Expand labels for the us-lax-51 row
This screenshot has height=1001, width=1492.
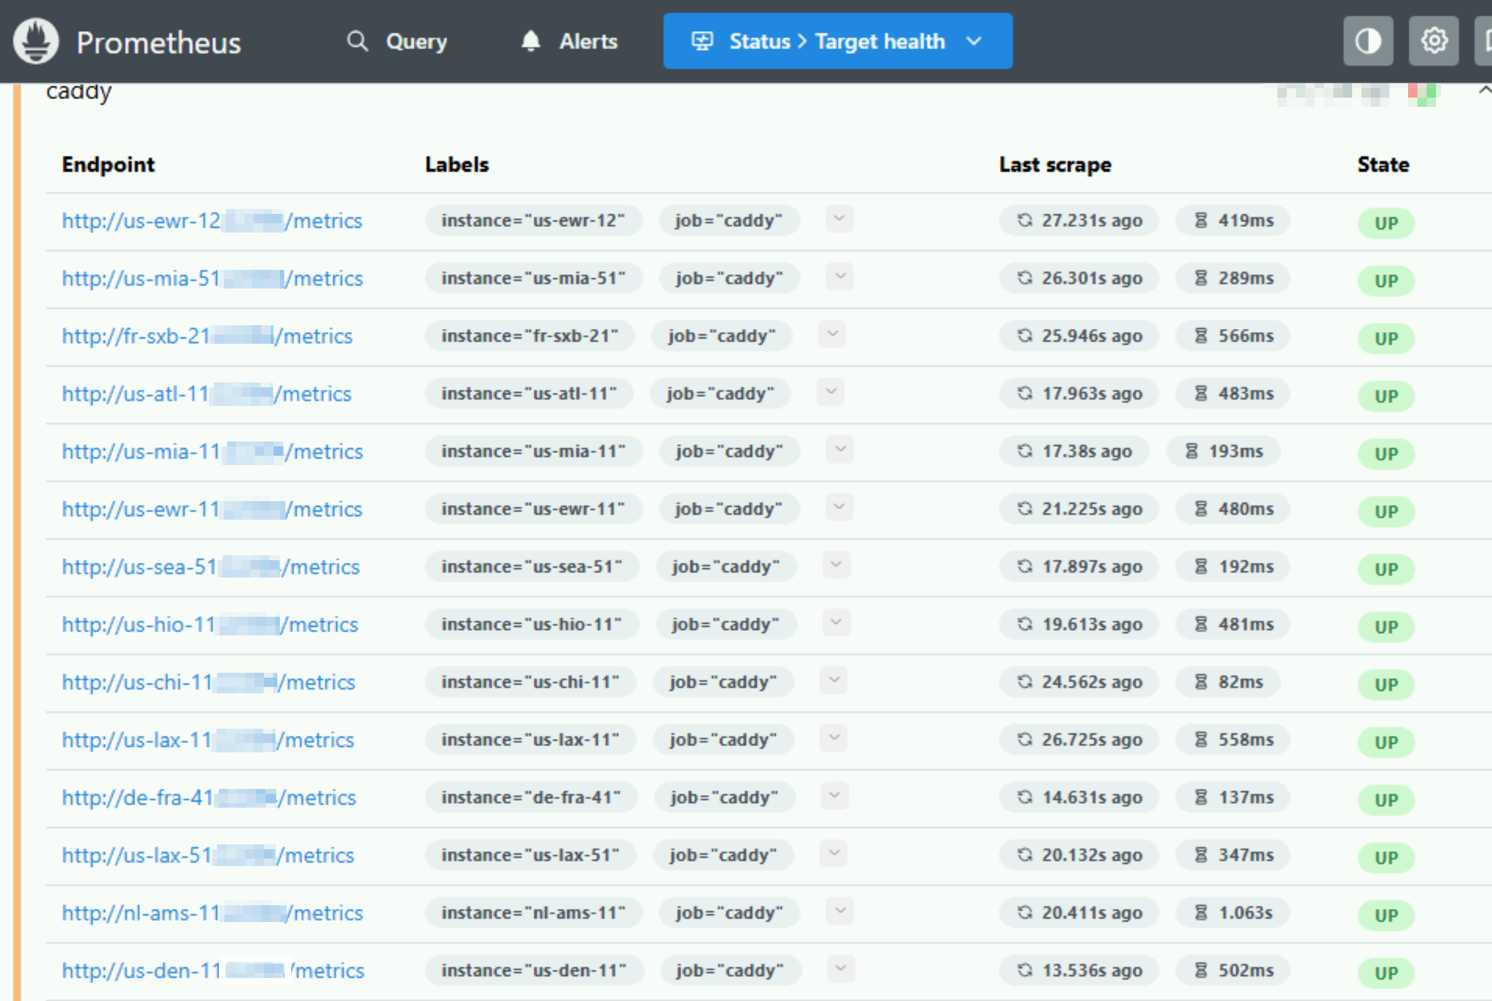[833, 854]
